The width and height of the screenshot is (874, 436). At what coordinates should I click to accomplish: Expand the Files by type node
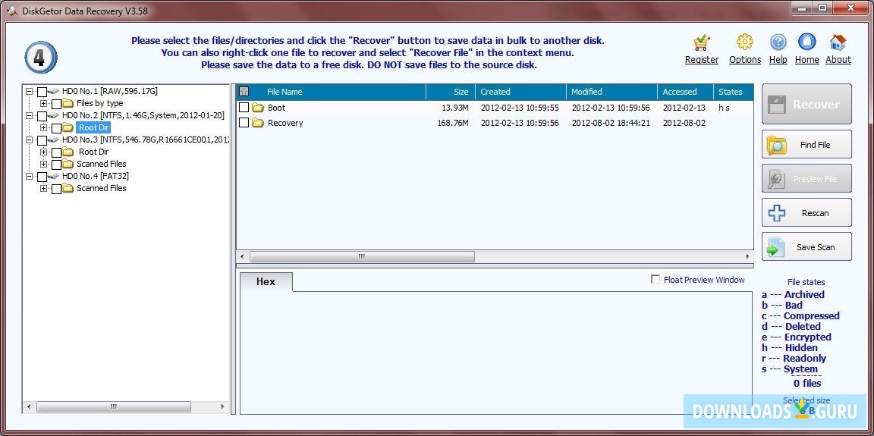point(43,104)
